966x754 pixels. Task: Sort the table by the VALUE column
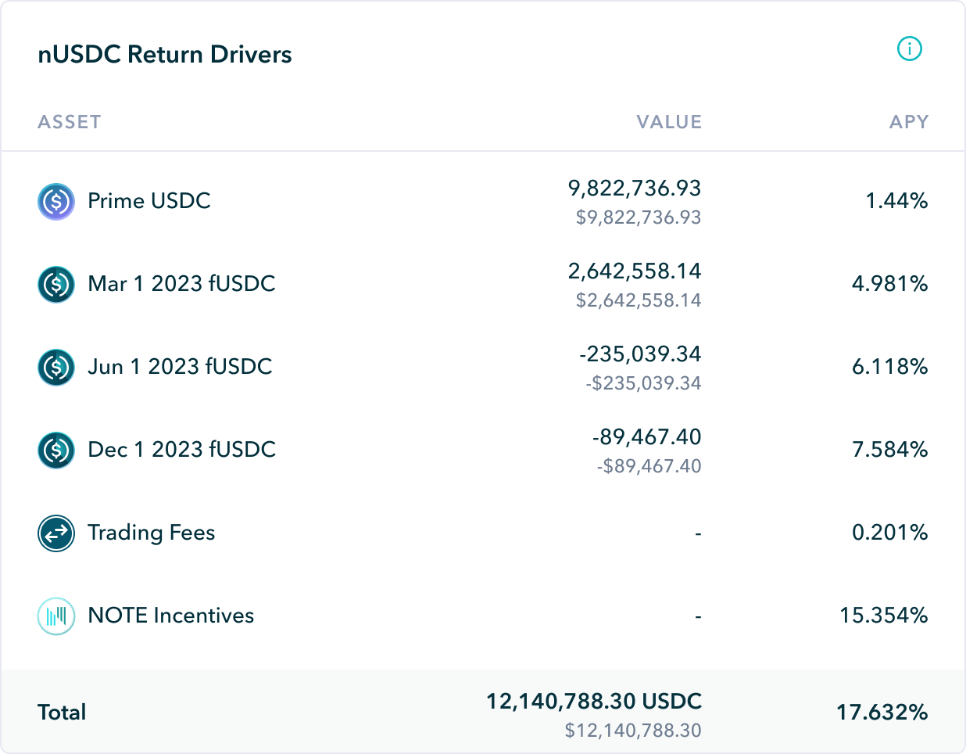coord(670,122)
